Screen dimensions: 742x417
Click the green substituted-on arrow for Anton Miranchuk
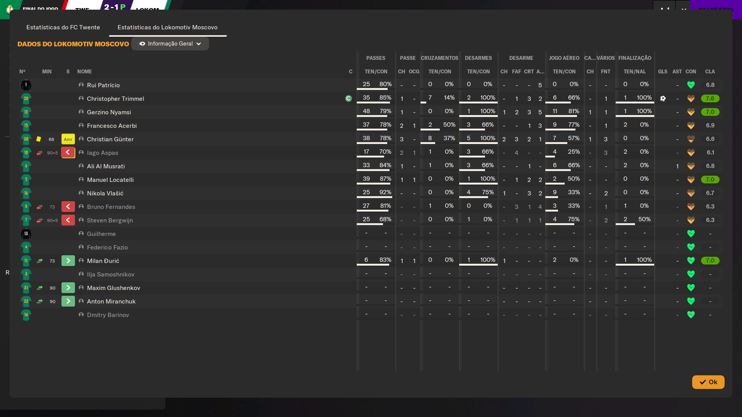coord(68,301)
